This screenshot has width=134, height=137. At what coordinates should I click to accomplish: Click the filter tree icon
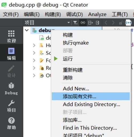[x=75, y=23]
